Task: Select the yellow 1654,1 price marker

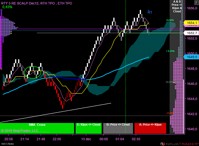Action: pyautogui.click(x=191, y=23)
